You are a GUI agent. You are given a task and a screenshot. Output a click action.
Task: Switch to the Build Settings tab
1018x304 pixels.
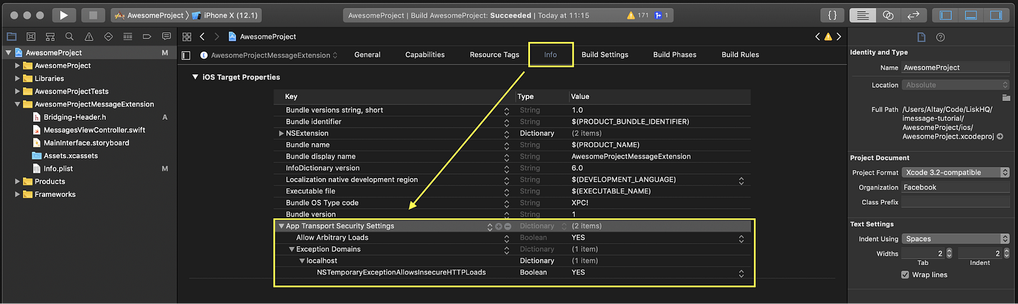point(604,55)
